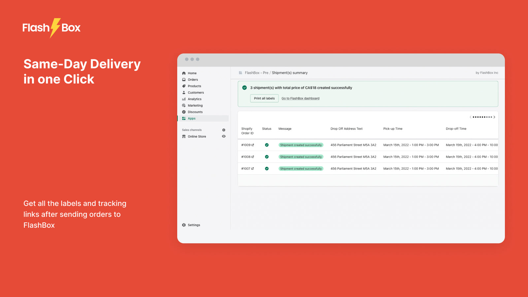
Task: Open order #1009 external link
Action: point(253,145)
